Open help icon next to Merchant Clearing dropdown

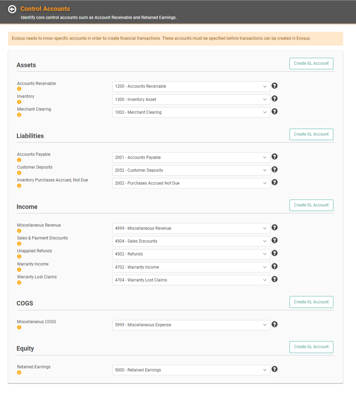click(274, 111)
